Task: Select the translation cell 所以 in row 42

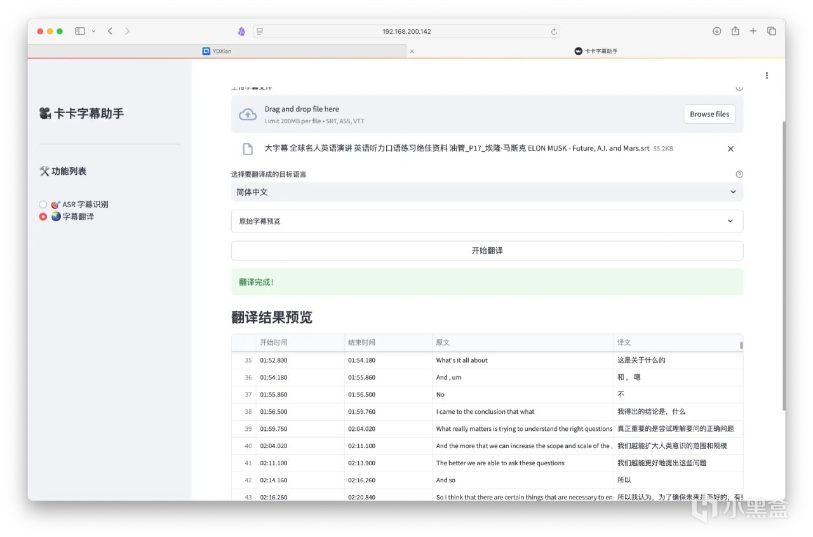Action: (678, 480)
